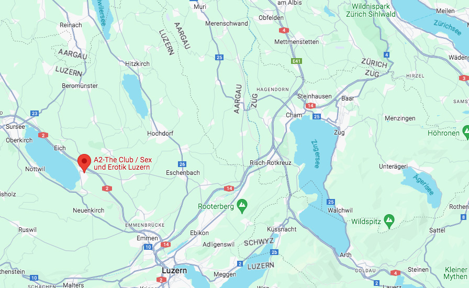Click the Zug town label
The height and width of the screenshot is (288, 469).
[x=339, y=132]
